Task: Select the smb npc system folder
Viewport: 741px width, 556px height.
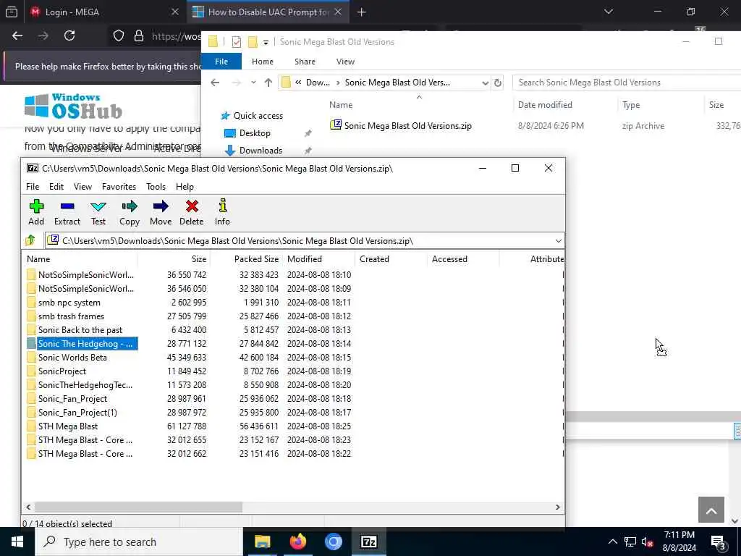Action: pos(69,303)
